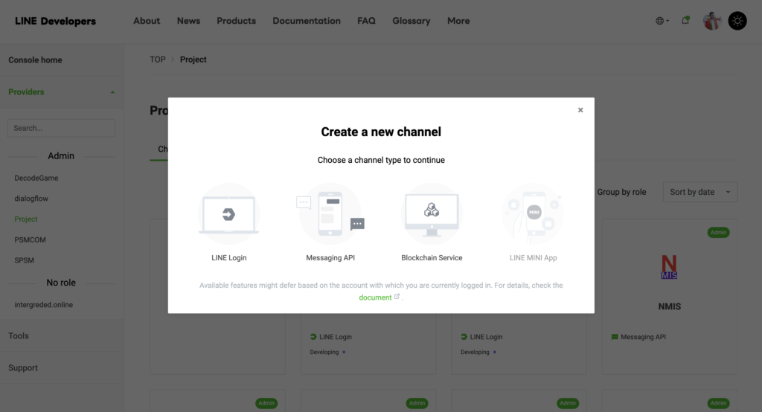Focus the provider Search field
The width and height of the screenshot is (762, 412).
[61, 128]
